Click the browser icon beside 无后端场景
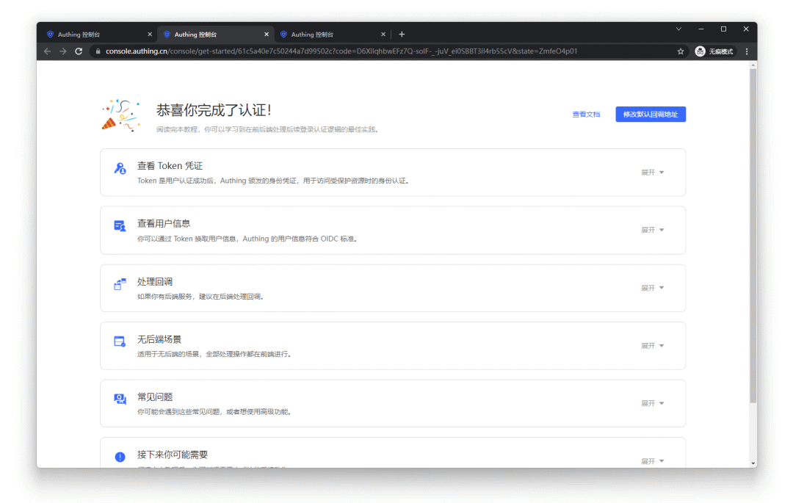Image resolution: width=793 pixels, height=503 pixels. coord(120,341)
